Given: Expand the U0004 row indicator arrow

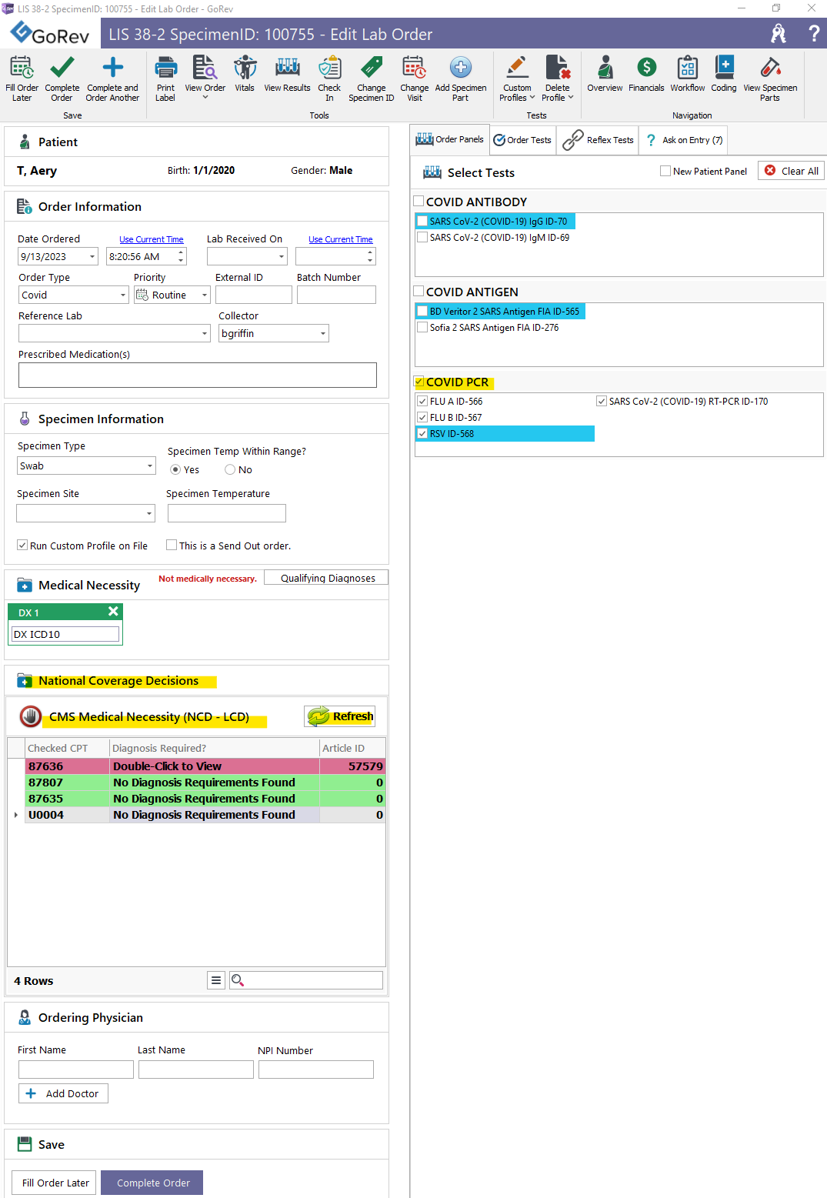Looking at the screenshot, I should (x=16, y=815).
